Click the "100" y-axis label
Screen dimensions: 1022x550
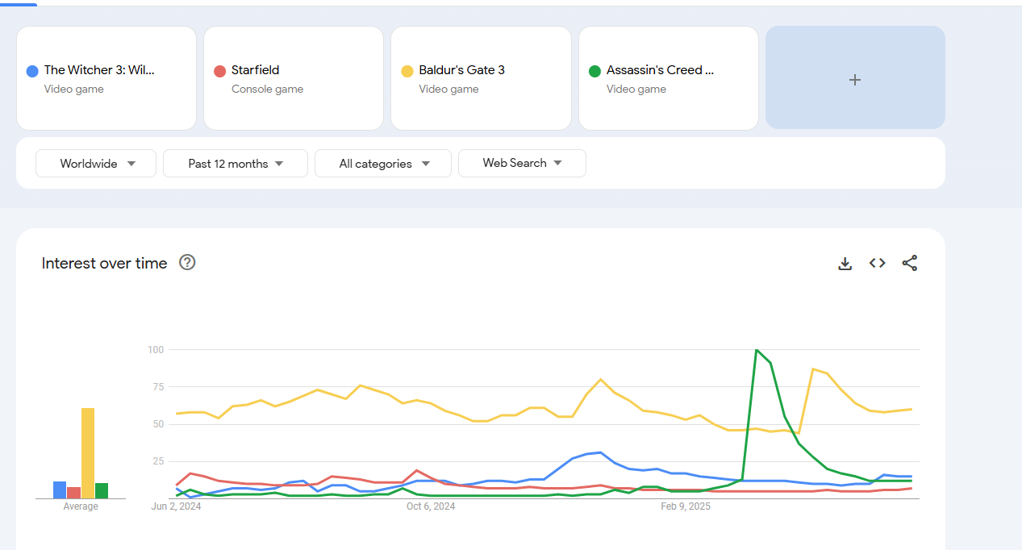156,349
